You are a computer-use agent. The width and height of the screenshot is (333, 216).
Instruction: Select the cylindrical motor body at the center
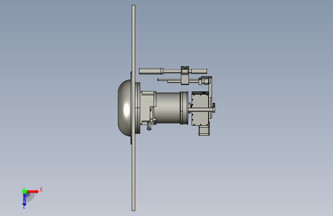(168, 108)
